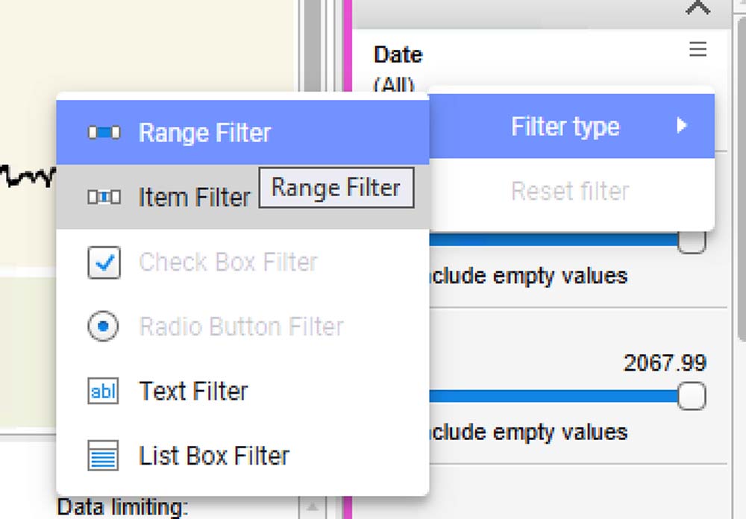Choose the List Box Filter label
The height and width of the screenshot is (519, 746).
213,456
